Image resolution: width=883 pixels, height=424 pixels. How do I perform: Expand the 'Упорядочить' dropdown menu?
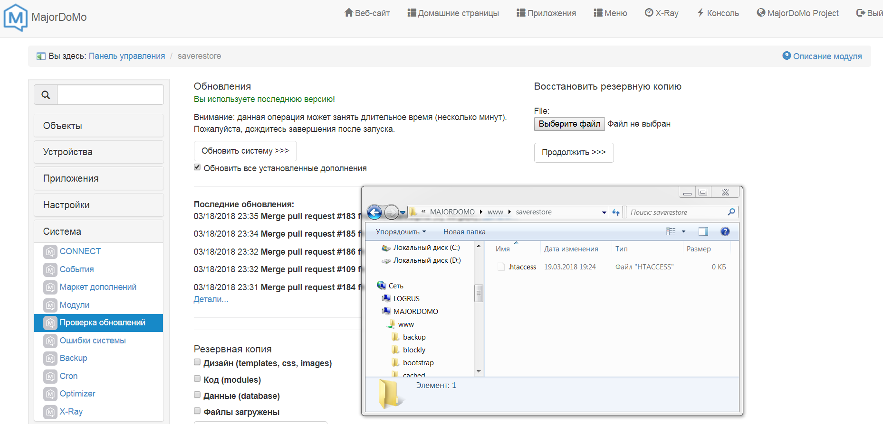point(401,232)
